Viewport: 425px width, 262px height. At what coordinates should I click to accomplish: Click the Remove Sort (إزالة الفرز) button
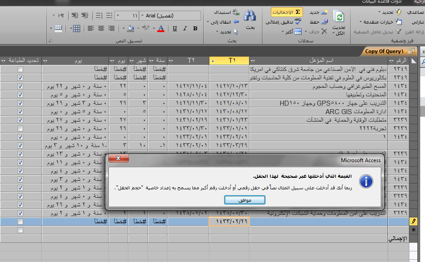[x=414, y=32]
